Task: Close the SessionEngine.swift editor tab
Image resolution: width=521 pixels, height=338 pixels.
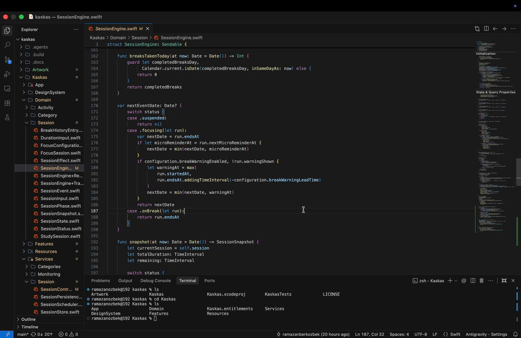Action: [148, 29]
